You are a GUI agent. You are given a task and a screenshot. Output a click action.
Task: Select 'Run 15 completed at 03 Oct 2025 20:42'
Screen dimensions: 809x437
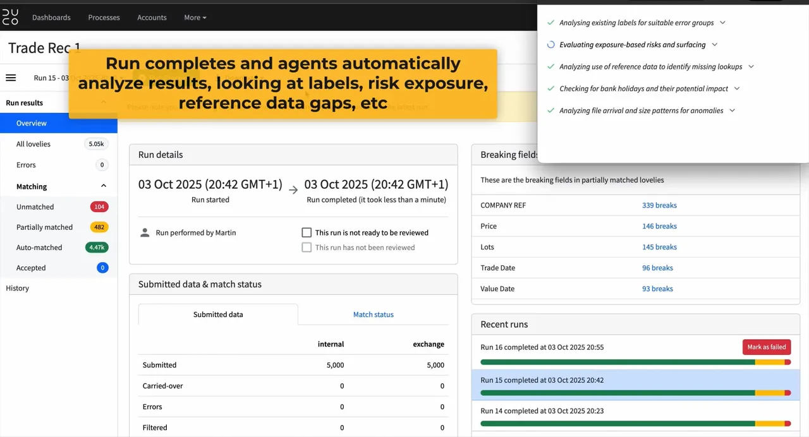click(x=542, y=380)
